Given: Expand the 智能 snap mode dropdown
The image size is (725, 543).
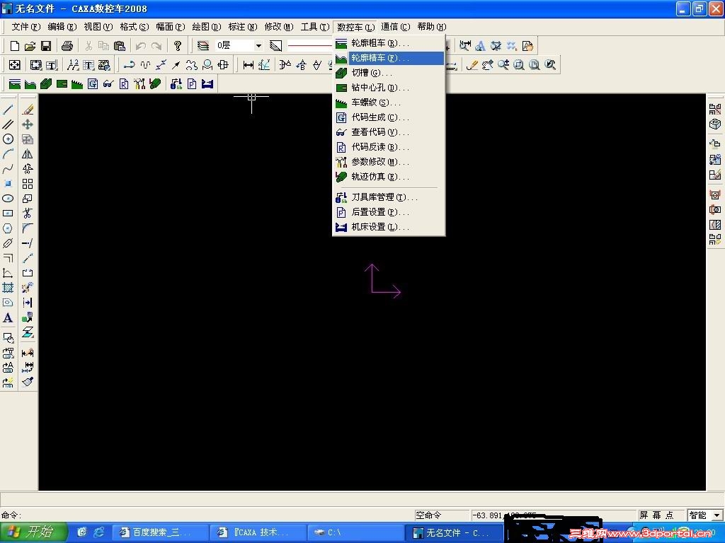Looking at the screenshot, I should pos(717,515).
